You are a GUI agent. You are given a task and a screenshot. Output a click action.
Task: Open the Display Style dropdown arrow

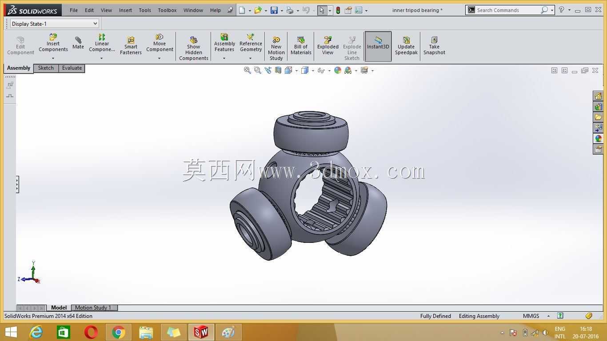(313, 71)
